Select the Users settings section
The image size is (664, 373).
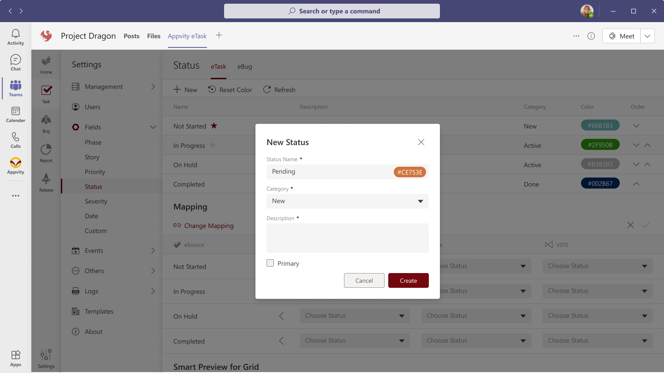(92, 106)
